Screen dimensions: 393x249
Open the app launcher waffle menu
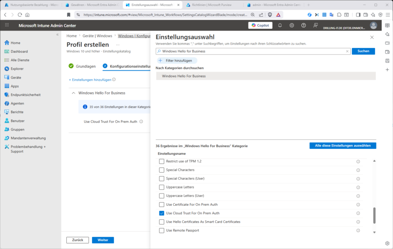click(x=7, y=25)
